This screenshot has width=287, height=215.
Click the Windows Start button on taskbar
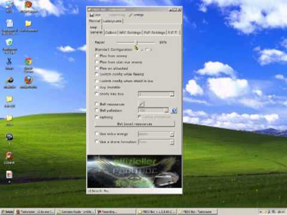pos(7,212)
